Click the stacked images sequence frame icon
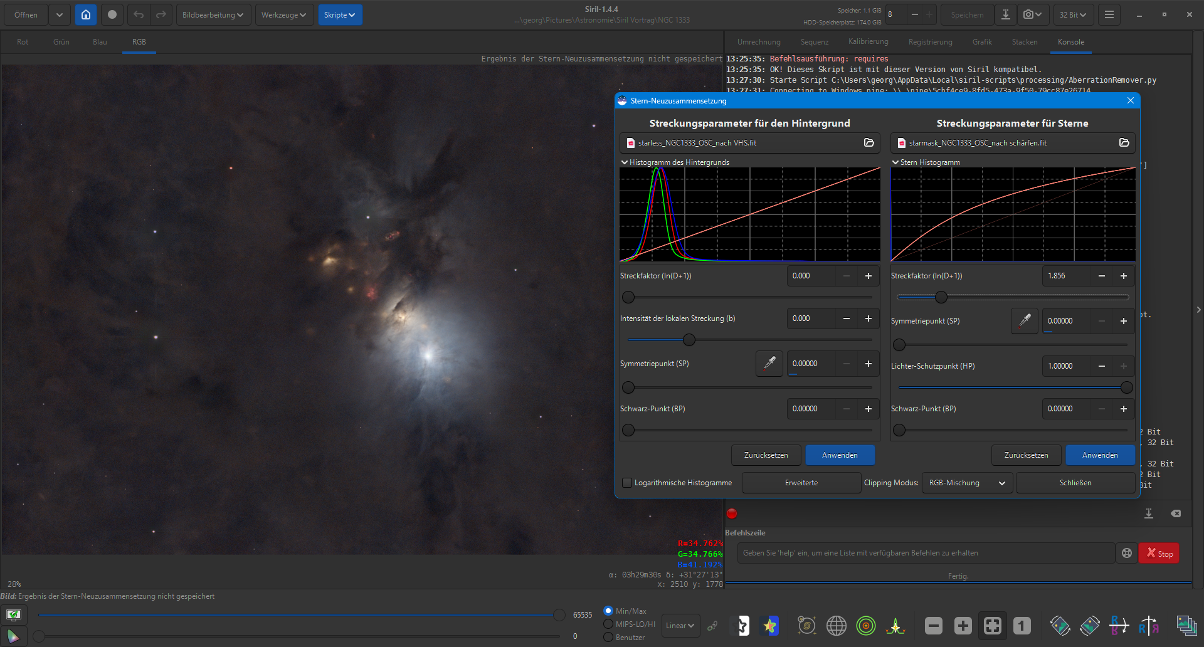The image size is (1204, 647). 1186,625
